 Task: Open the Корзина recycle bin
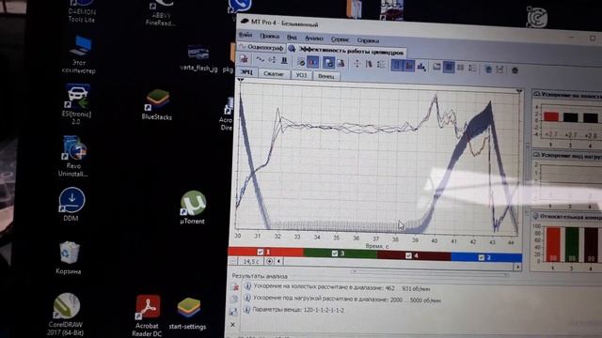coord(69,257)
